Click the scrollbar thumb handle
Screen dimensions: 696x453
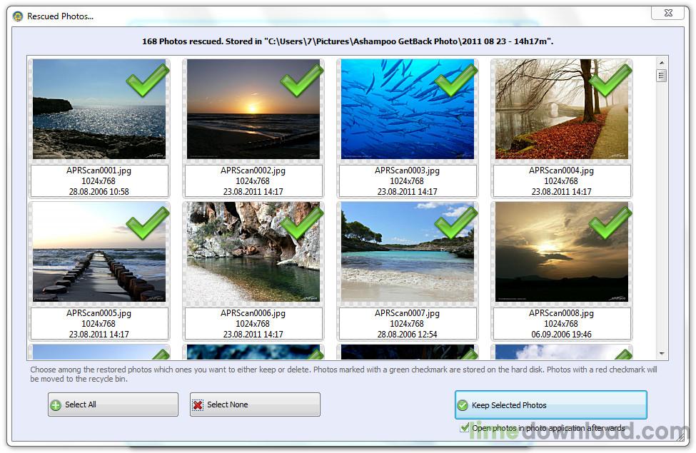[x=661, y=76]
